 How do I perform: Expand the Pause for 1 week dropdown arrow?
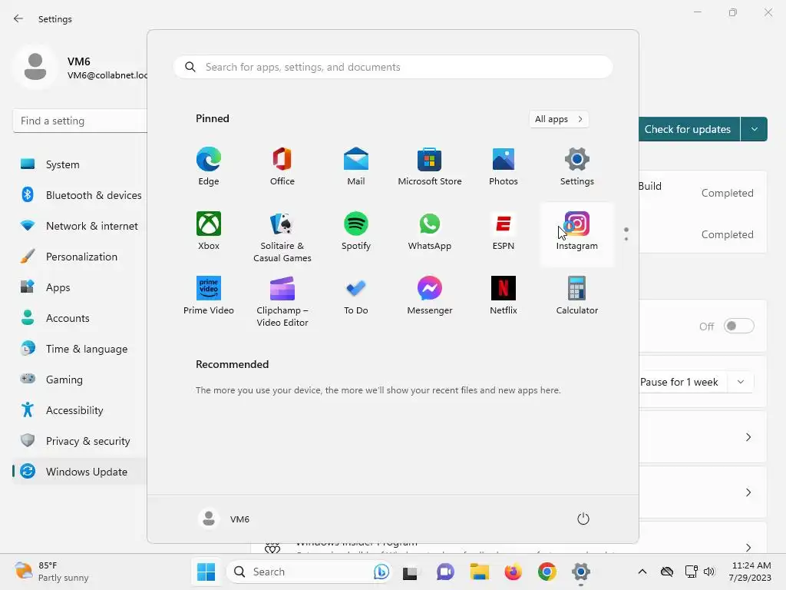[x=741, y=382]
